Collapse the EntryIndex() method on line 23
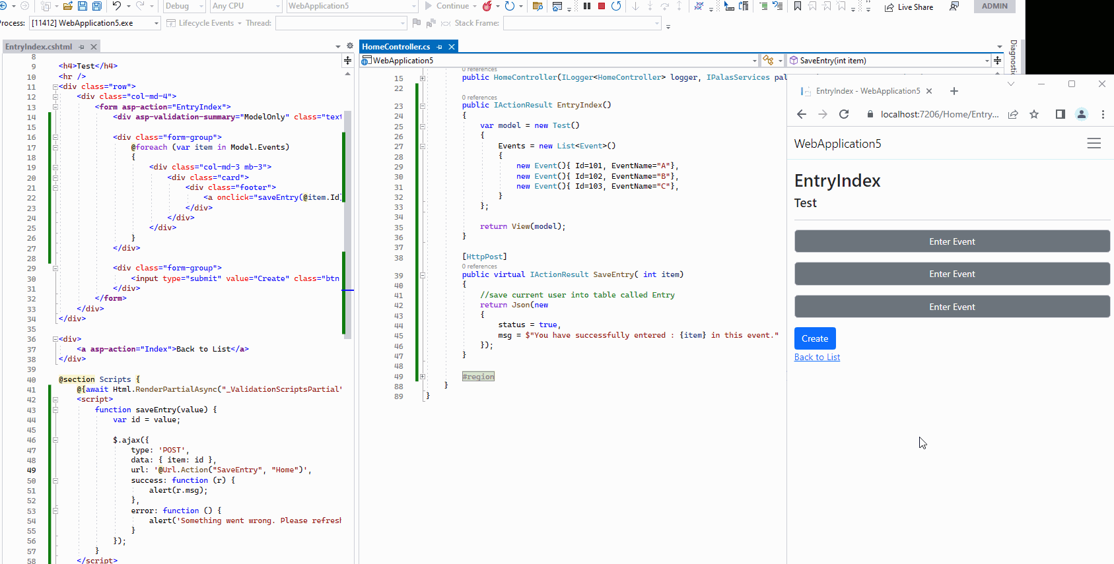The image size is (1114, 564). point(423,106)
